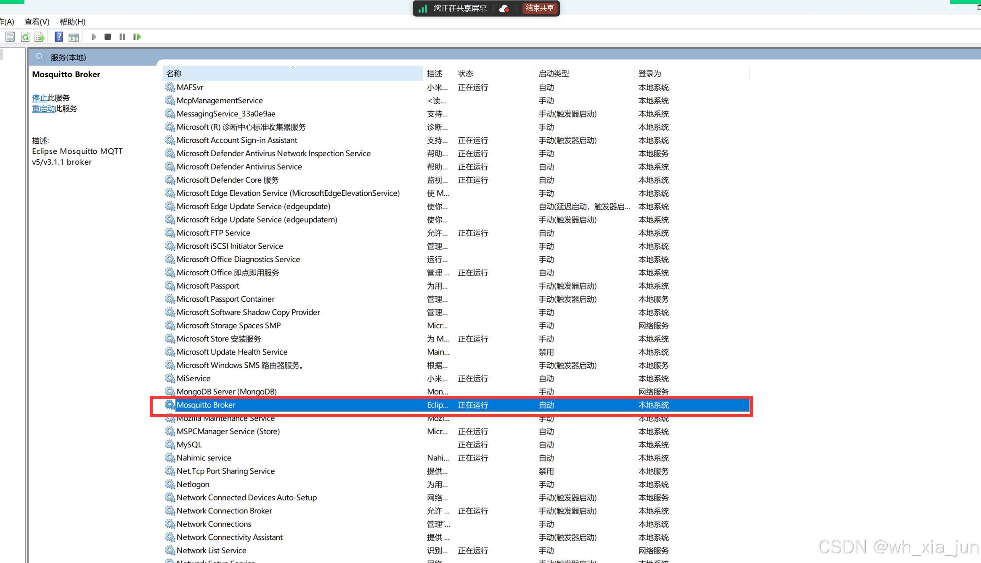Click the 结束共享 button
Screen dimensions: 981x563
pos(539,8)
